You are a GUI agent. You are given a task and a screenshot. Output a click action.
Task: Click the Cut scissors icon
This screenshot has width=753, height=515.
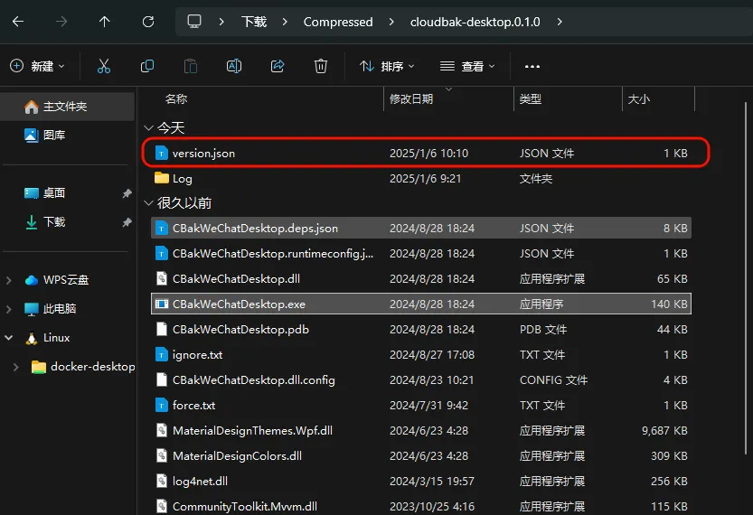pos(103,66)
